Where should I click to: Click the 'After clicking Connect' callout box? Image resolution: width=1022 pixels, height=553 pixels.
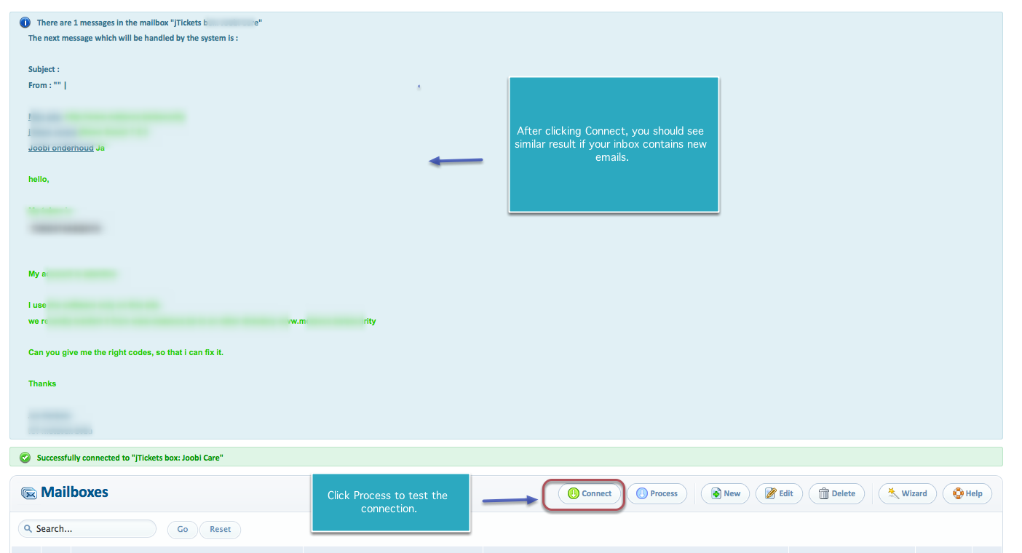coord(613,144)
